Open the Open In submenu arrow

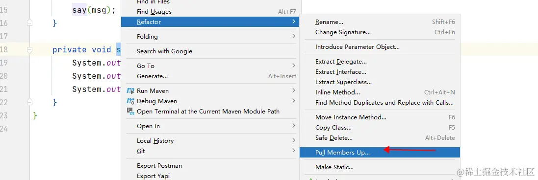tap(294, 126)
